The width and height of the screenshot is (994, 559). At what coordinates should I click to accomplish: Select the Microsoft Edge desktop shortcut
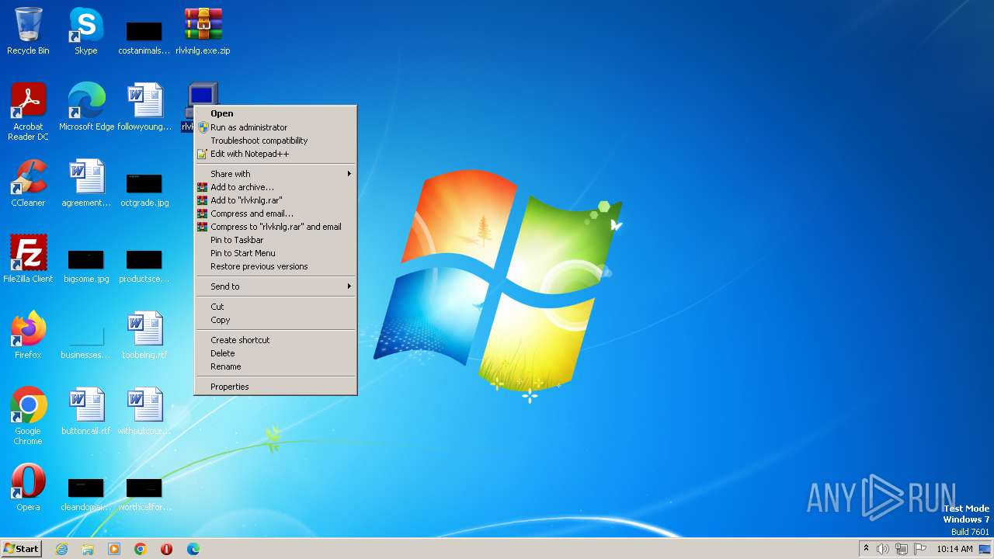tap(86, 107)
